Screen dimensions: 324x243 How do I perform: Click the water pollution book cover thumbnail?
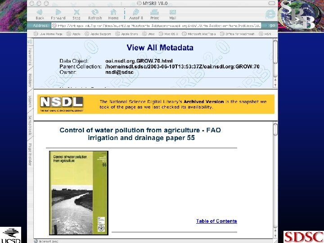[79, 193]
